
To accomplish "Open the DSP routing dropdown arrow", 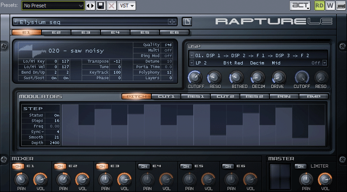I will tap(191, 55).
